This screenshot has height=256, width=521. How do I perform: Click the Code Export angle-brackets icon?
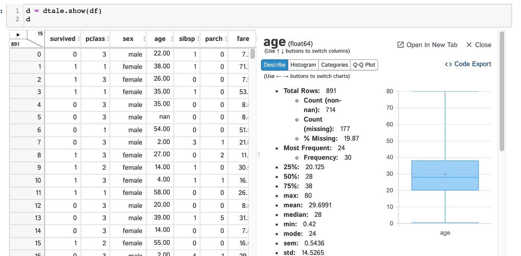pos(448,64)
